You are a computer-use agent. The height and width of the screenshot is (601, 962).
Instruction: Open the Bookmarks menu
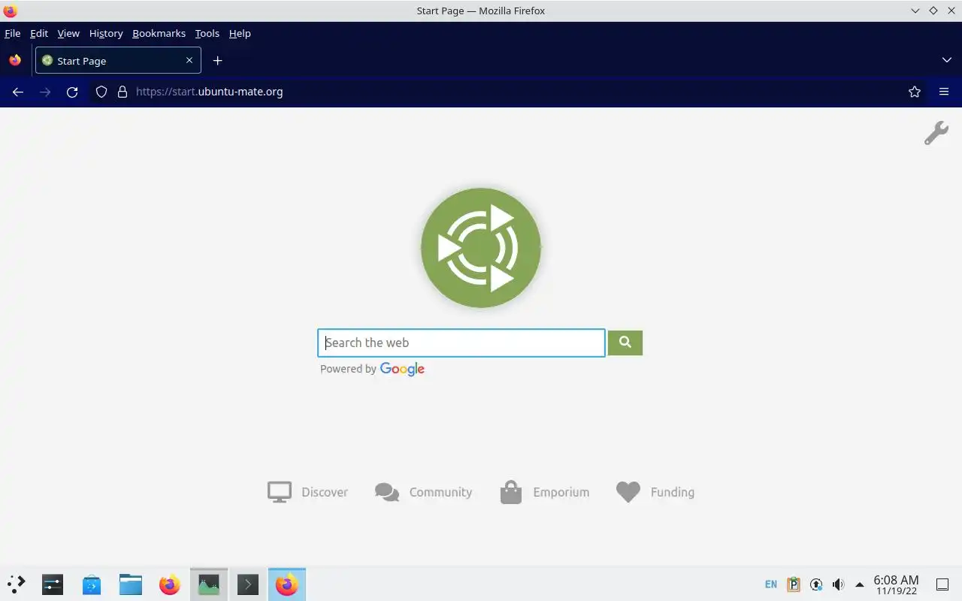pos(159,33)
